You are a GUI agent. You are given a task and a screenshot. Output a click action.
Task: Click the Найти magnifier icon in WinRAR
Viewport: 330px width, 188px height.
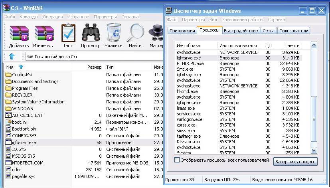pyautogui.click(x=136, y=33)
